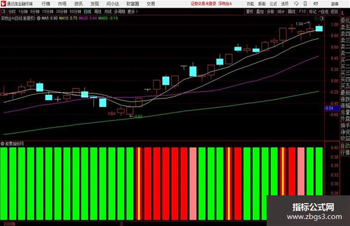Select the 日线 daily chart tab

click(x=87, y=12)
